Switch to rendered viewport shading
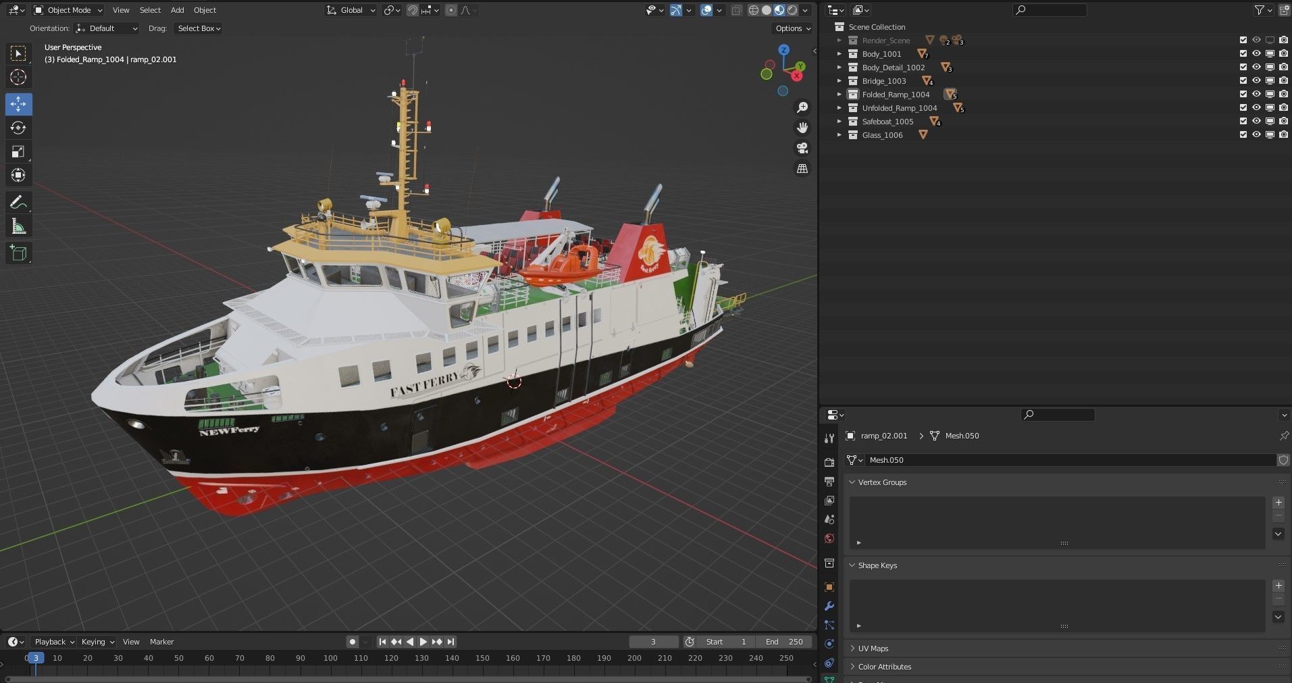 (792, 10)
